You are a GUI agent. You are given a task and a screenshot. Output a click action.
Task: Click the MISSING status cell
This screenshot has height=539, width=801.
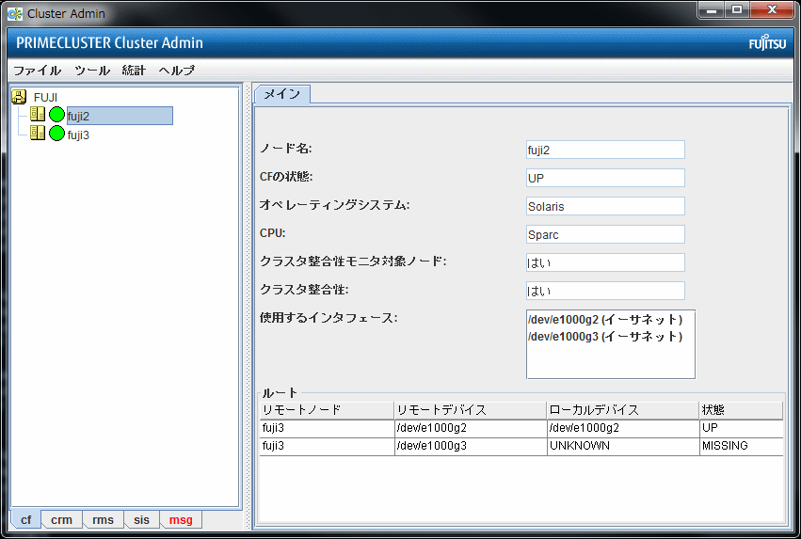click(x=741, y=446)
